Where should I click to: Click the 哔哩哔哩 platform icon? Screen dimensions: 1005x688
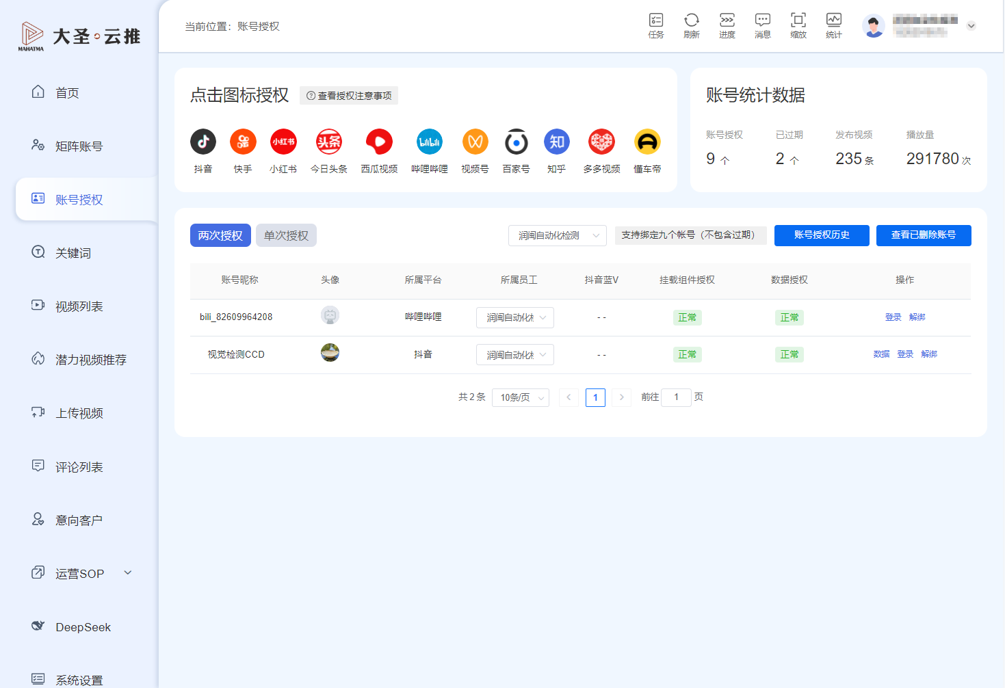(x=430, y=142)
